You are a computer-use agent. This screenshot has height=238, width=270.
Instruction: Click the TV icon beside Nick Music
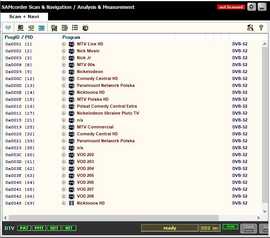(x=72, y=51)
